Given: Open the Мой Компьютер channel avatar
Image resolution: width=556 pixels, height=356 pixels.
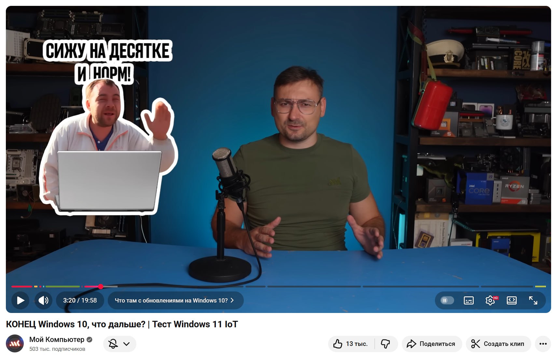Looking at the screenshot, I should 15,343.
